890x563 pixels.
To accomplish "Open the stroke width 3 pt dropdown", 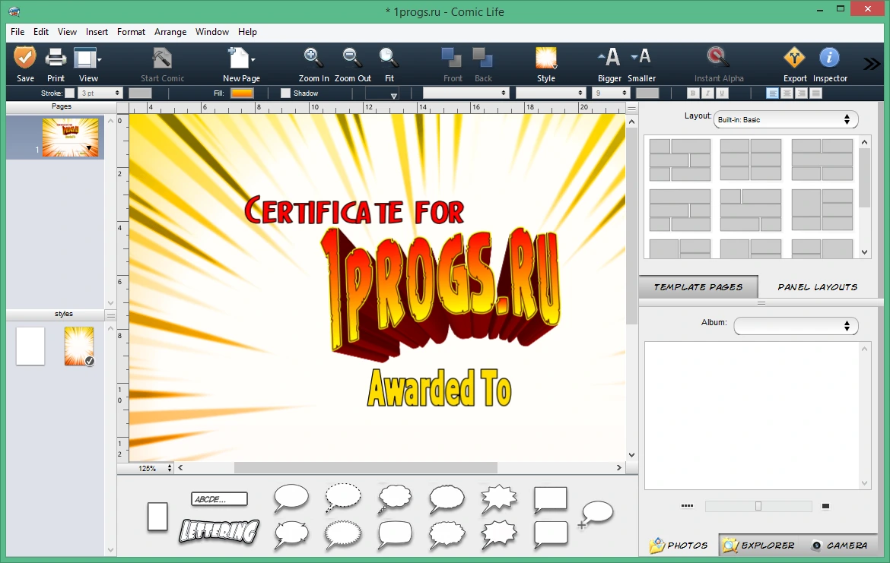I will point(100,93).
